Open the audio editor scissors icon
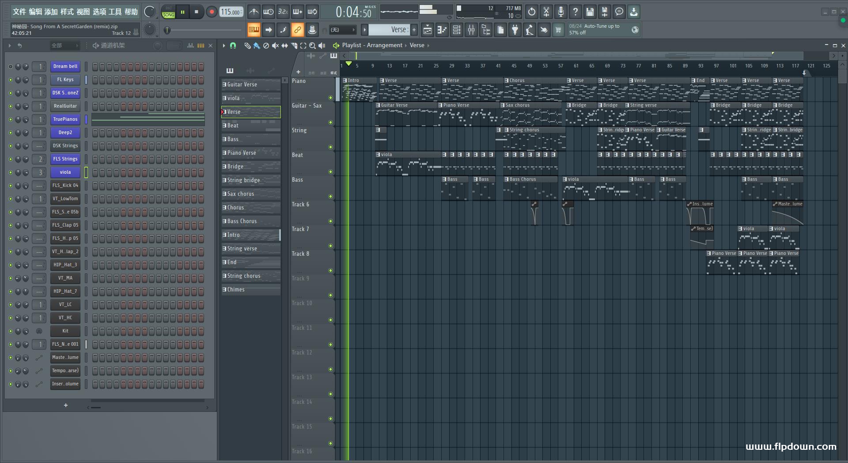 click(546, 12)
